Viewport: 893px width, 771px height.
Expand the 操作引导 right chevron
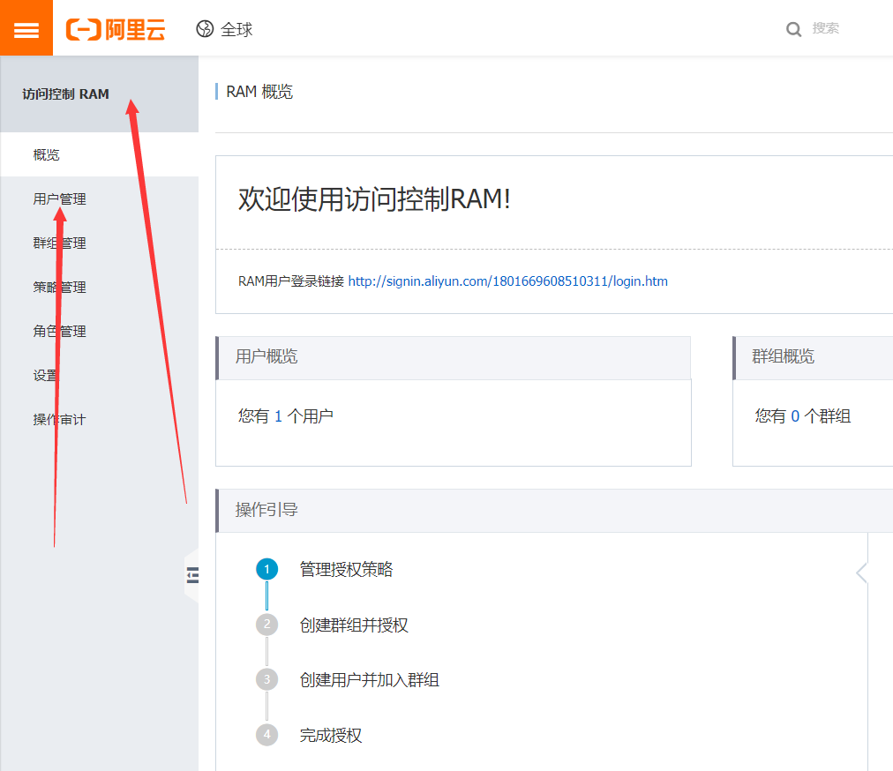[x=860, y=572]
